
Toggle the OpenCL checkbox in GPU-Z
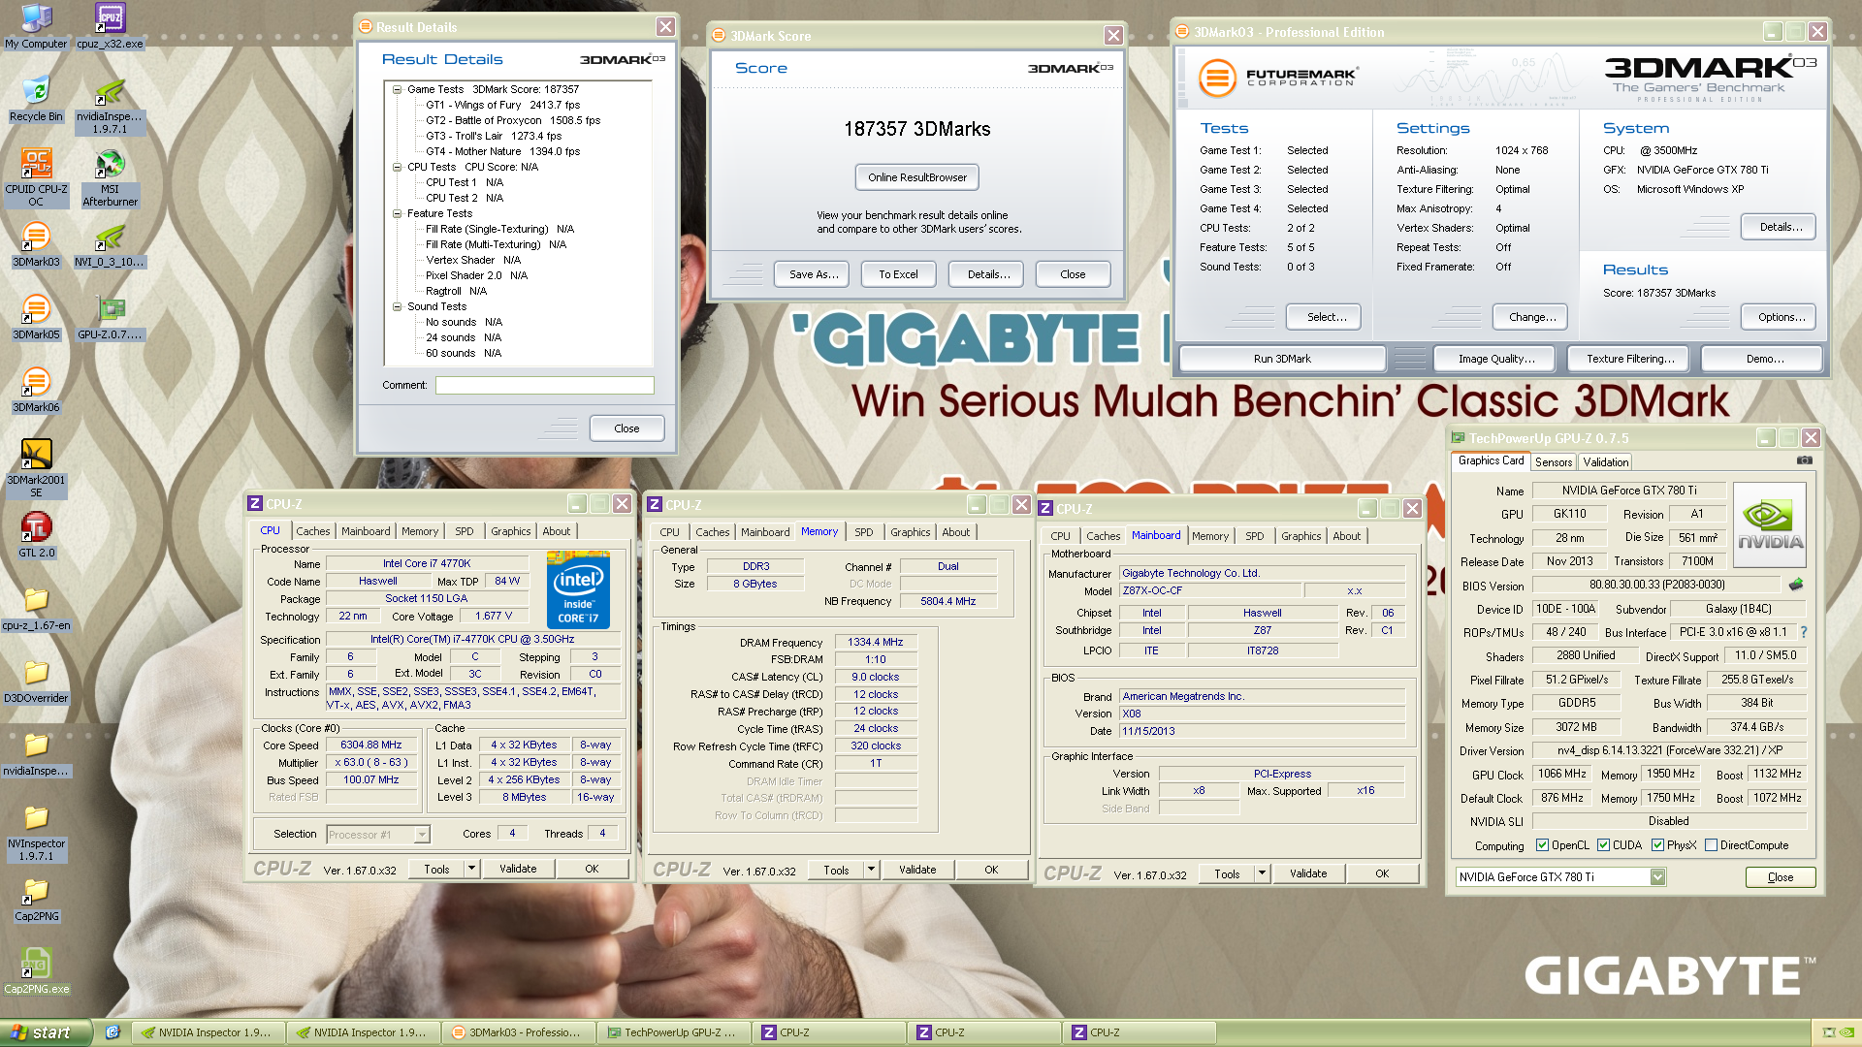(x=1542, y=845)
